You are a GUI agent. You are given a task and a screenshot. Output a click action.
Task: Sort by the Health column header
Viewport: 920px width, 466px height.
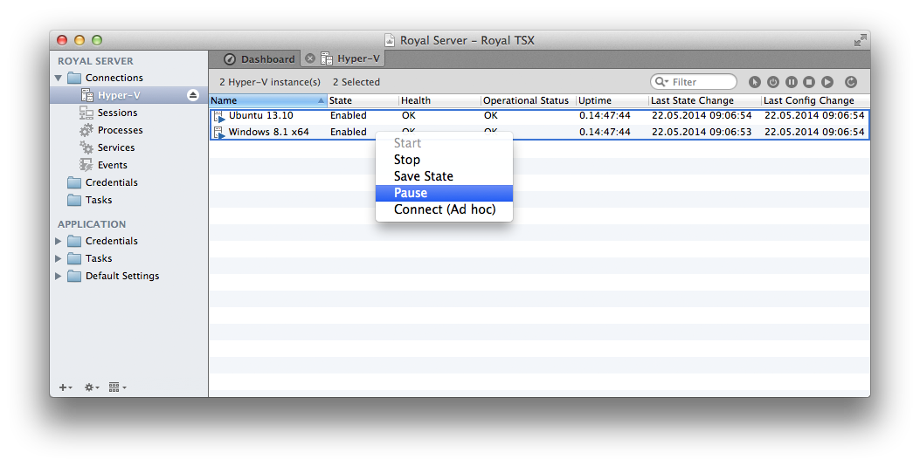[440, 101]
